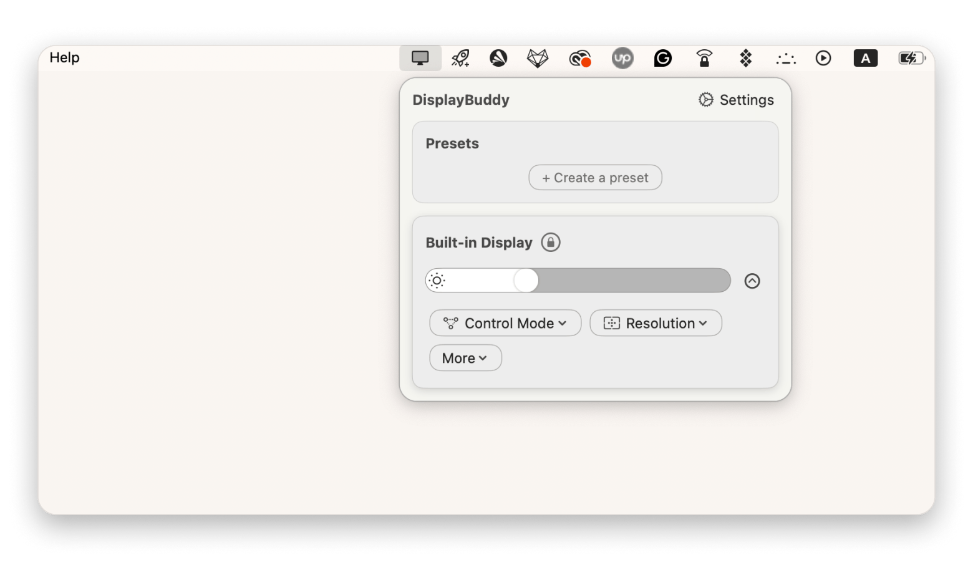Collapse the Built-in Display controls with chevron
The width and height of the screenshot is (973, 565).
(752, 281)
